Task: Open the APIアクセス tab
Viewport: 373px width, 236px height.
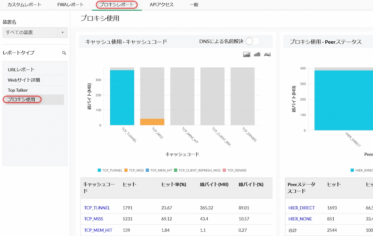Action: (161, 4)
